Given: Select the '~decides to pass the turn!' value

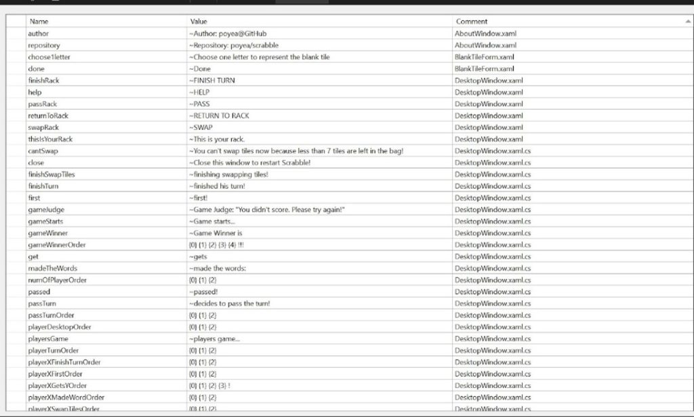Looking at the screenshot, I should (230, 303).
